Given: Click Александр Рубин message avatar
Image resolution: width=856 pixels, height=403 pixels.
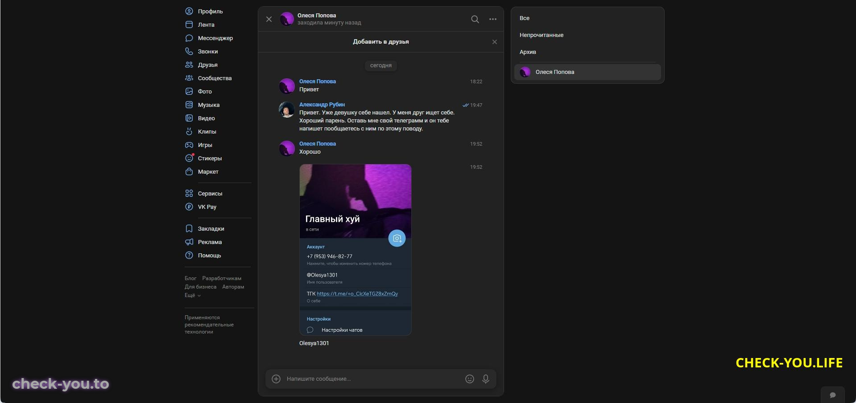Looking at the screenshot, I should (x=287, y=110).
